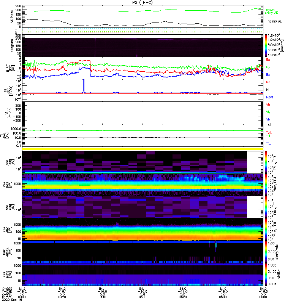Click the plot title "P2 (TH-C)"

142,2
